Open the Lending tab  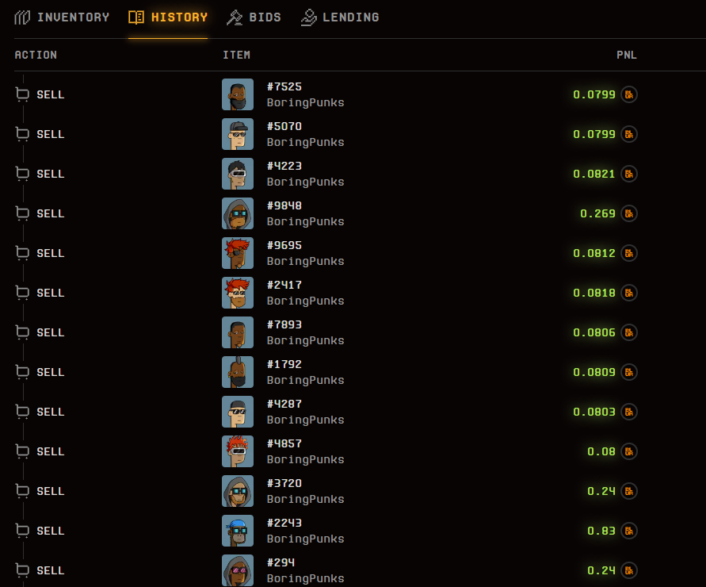340,17
